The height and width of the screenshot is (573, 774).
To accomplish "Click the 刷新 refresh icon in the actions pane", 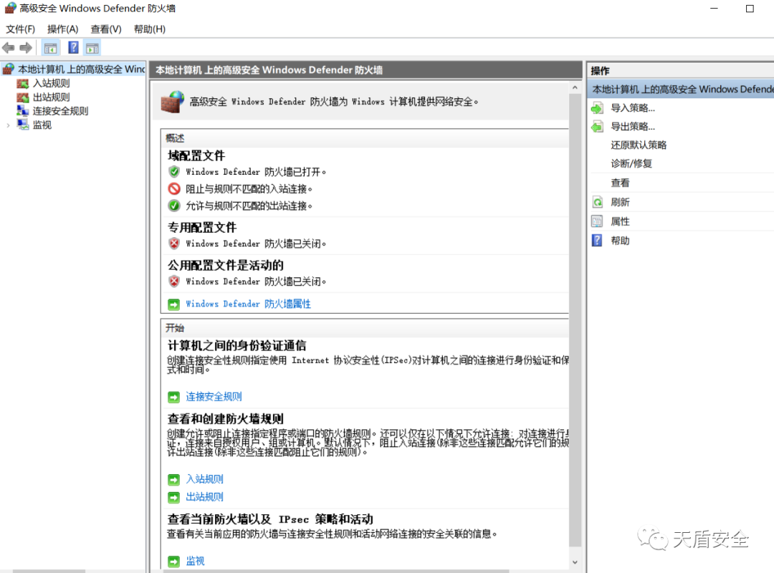I will click(597, 203).
